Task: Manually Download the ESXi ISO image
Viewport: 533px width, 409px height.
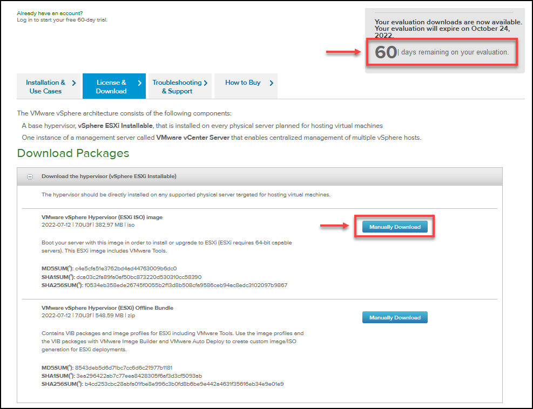Action: (395, 227)
